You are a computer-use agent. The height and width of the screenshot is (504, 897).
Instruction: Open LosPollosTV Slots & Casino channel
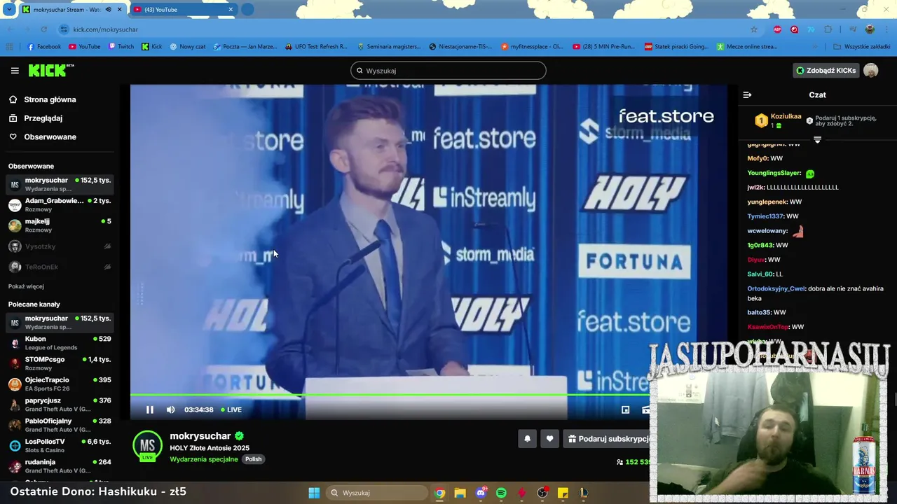pos(60,445)
